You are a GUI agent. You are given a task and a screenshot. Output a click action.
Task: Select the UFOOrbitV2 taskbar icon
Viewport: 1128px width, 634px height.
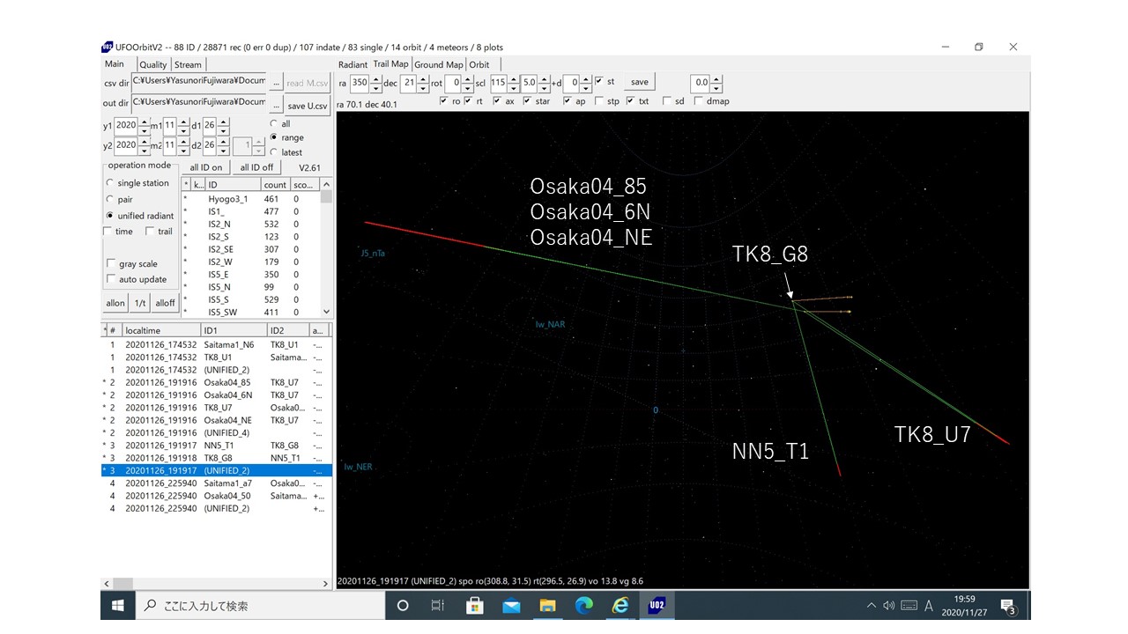click(x=657, y=606)
